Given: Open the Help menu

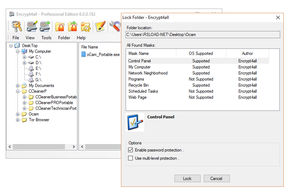Looking at the screenshot, I should click(81, 38).
